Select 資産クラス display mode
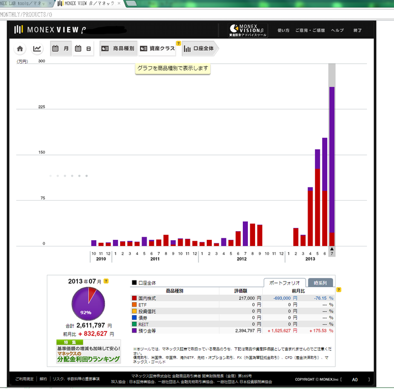394x391 pixels. click(157, 48)
